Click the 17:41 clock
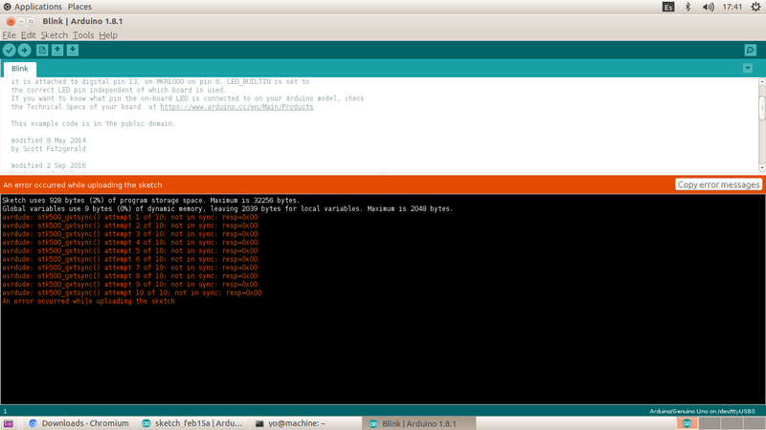The image size is (766, 430). point(732,7)
